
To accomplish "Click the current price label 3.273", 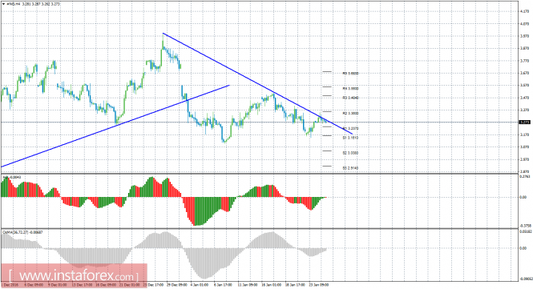I will click(525, 122).
